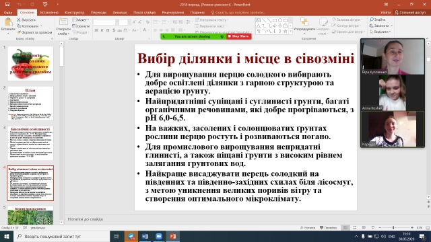The width and height of the screenshot is (431, 242).
Task: Select slide 3 thumbnail Біологічні особливості
Action: tap(30, 143)
